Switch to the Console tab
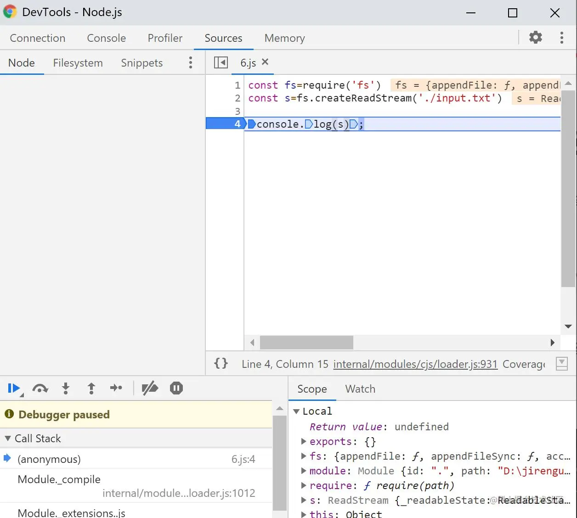 (x=107, y=38)
